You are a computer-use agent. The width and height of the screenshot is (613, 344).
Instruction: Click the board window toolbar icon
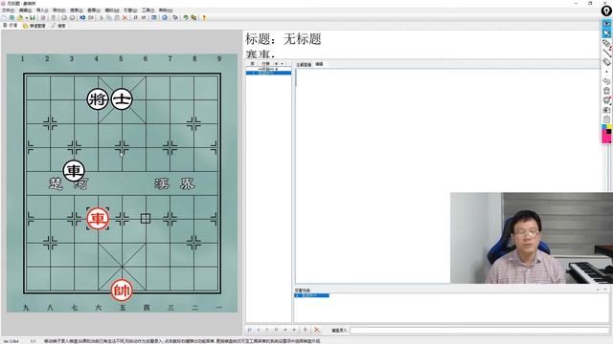tap(154, 17)
